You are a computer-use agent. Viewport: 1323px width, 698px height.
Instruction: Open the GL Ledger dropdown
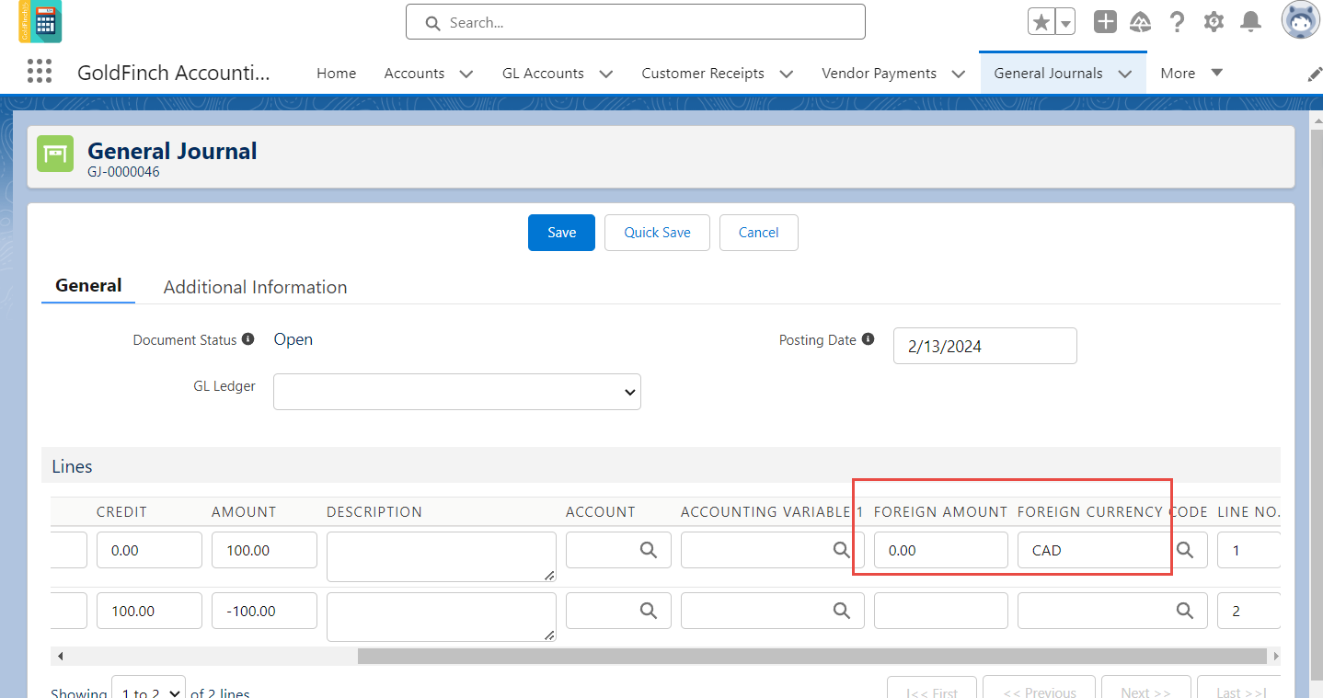click(457, 392)
